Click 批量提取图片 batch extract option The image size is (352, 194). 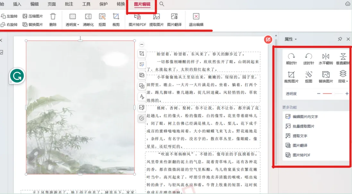click(x=303, y=126)
